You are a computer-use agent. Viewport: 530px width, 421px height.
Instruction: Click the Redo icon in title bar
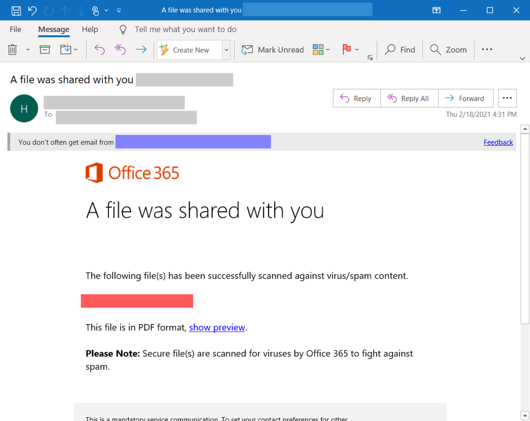49,10
